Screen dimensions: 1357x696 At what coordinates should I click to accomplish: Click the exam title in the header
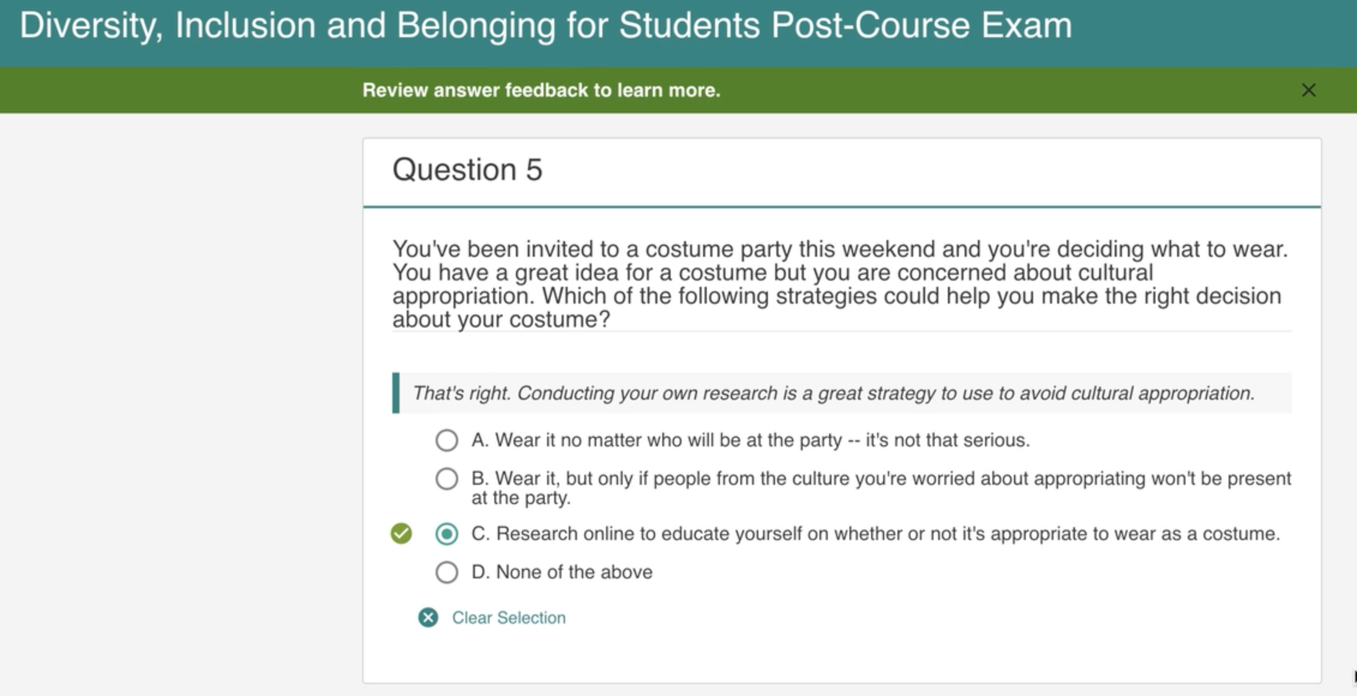tap(545, 26)
